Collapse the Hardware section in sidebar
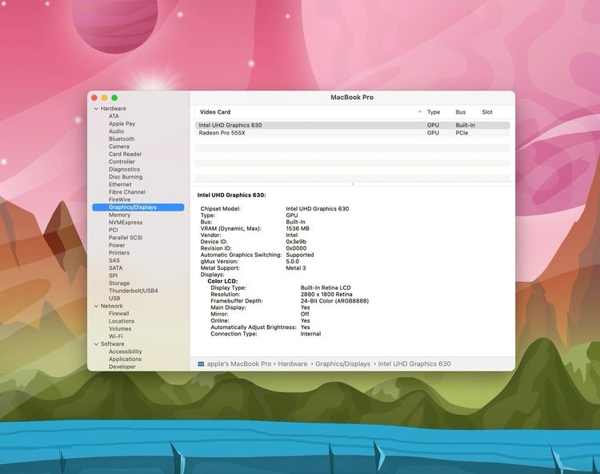 96,109
